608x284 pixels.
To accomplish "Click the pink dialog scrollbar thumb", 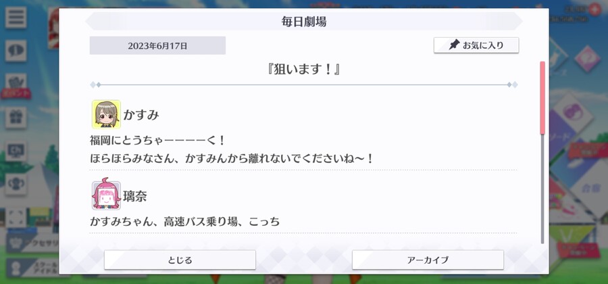I will pos(542,98).
